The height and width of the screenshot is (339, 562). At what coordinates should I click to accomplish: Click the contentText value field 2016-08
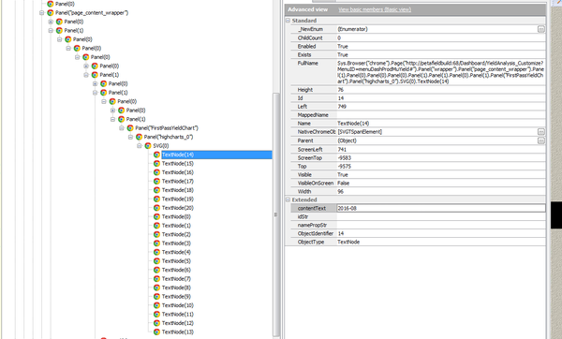441,208
